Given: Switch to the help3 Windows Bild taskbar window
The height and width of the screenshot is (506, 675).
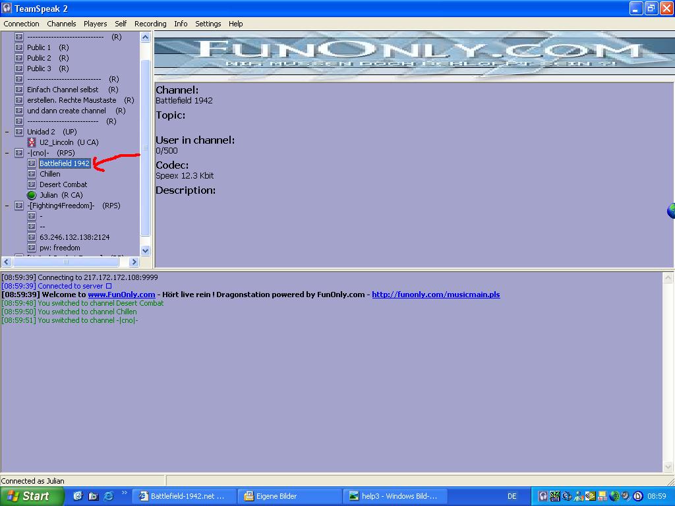Looking at the screenshot, I should 396,496.
